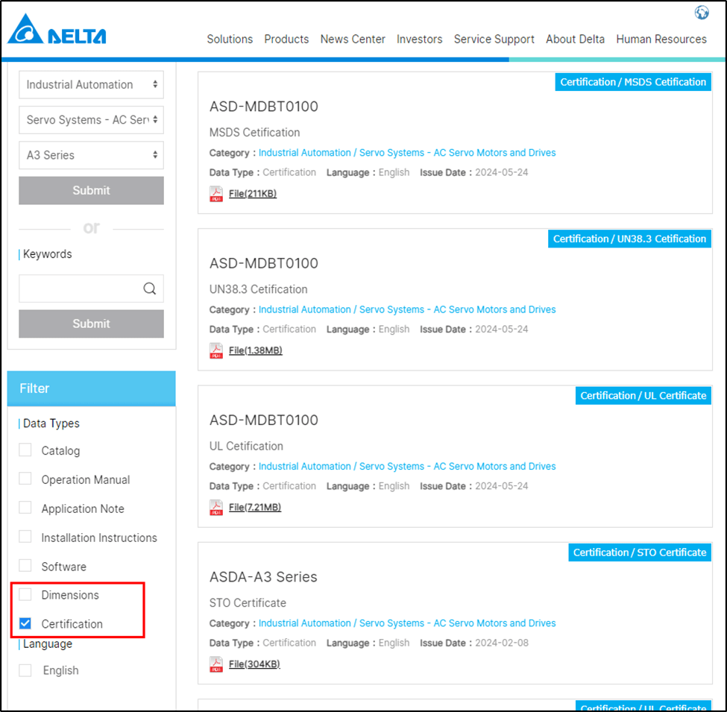Go to Service Support menu
This screenshot has height=712, width=727.
coord(494,40)
